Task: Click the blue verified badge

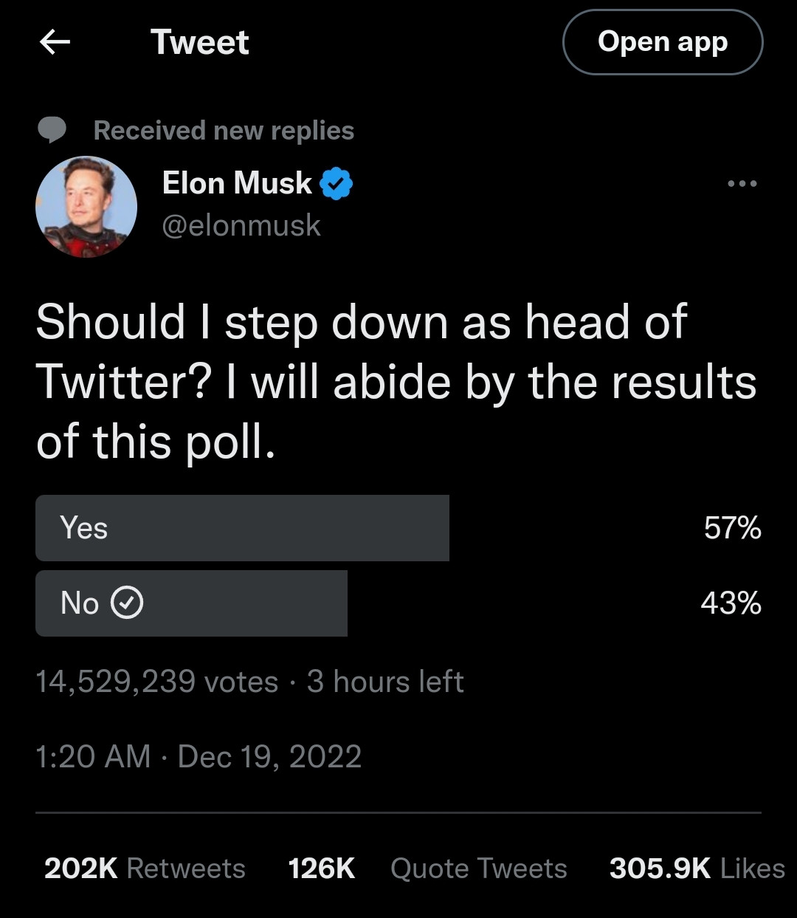Action: click(336, 183)
